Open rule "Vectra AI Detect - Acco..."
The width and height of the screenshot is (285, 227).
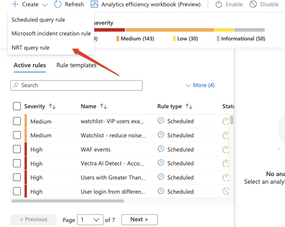pyautogui.click(x=112, y=163)
